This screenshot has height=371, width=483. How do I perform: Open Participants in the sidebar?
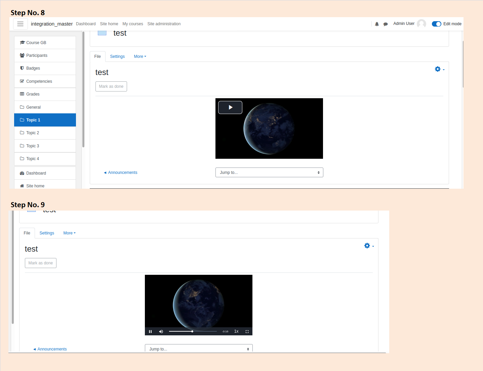tap(45, 55)
